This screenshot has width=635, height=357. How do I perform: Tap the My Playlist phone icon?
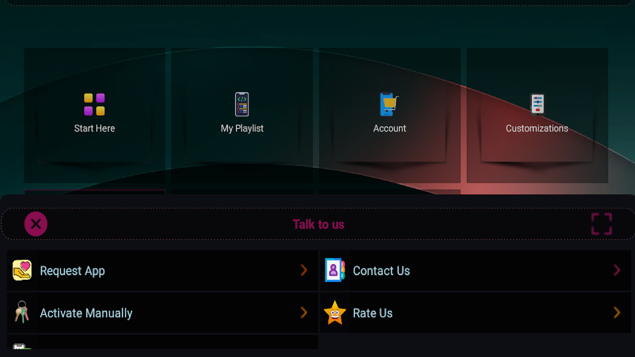[242, 104]
